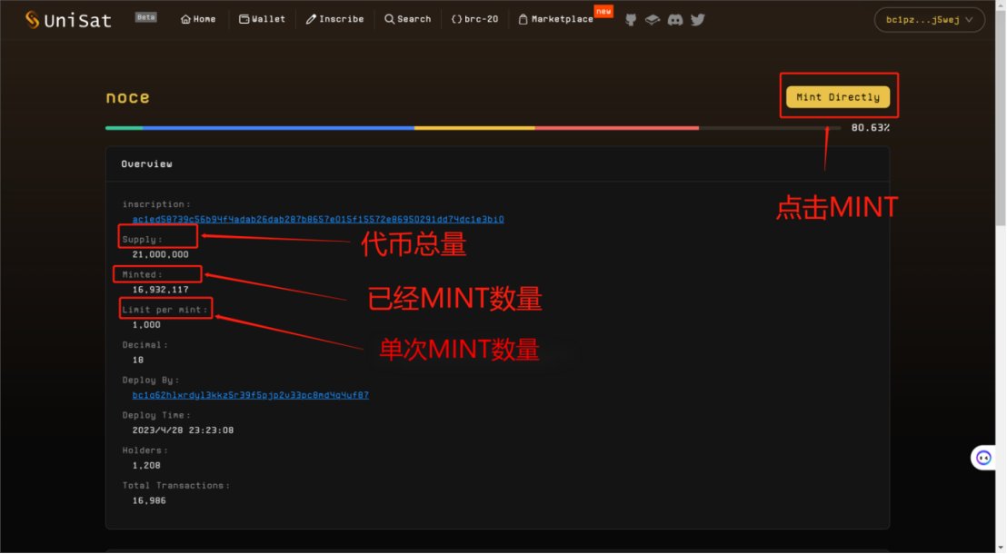Select the brc-20 menu entry

(x=474, y=18)
